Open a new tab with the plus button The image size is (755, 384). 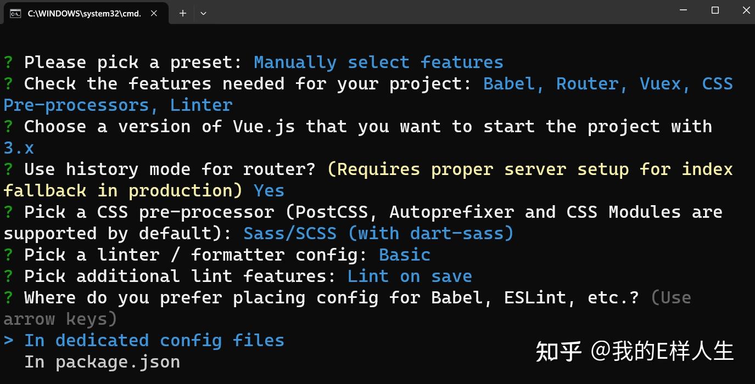pos(183,13)
